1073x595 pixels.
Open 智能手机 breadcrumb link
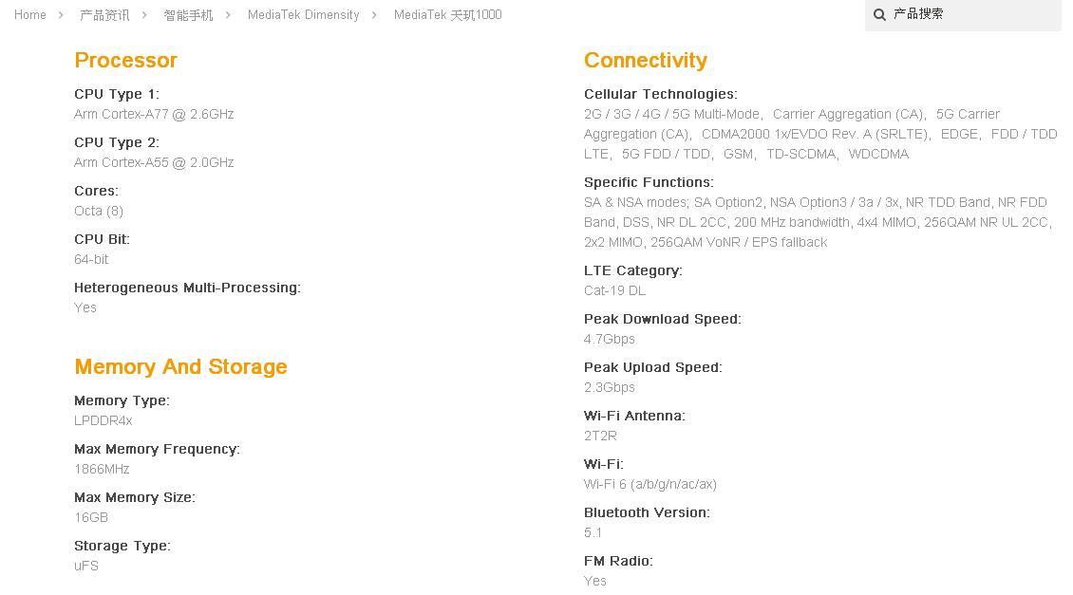[x=188, y=14]
